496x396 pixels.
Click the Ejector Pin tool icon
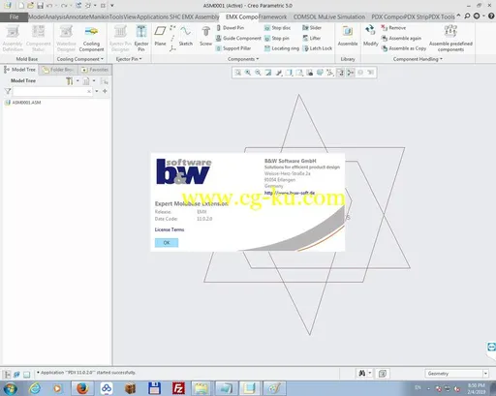(x=141, y=32)
